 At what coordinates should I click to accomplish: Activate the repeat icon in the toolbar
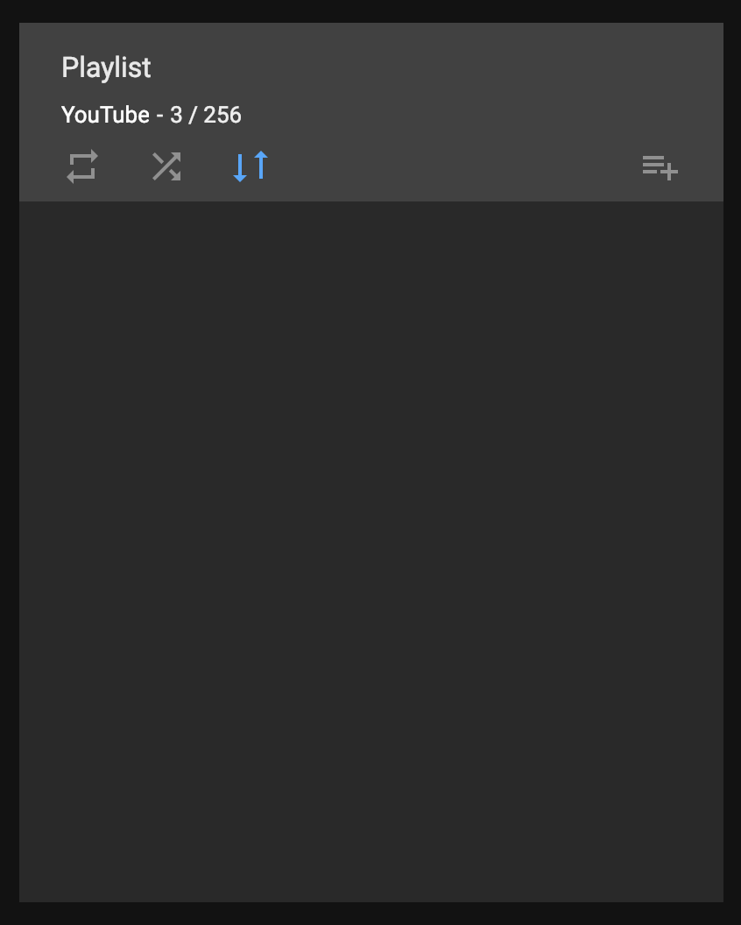click(81, 166)
